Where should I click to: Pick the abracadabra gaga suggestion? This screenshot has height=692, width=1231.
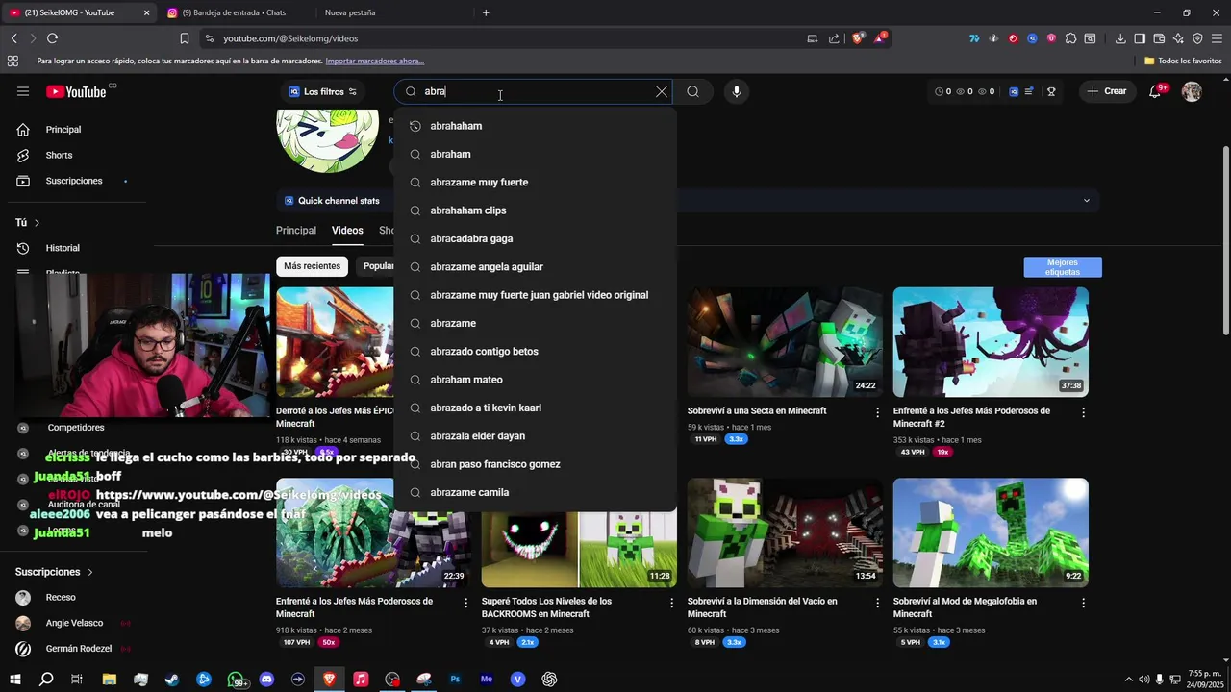coord(535,238)
